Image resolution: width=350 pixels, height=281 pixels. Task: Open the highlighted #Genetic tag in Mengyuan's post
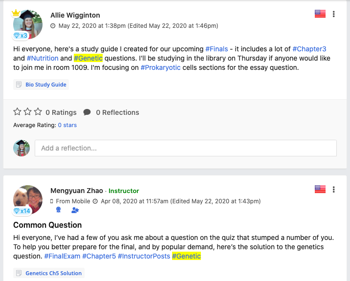pos(186,256)
